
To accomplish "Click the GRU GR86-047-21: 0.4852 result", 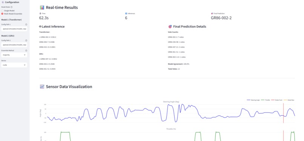I will click(48, 59).
